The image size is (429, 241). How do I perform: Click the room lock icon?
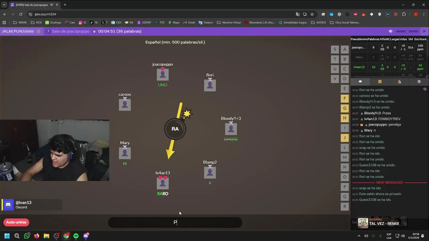click(x=39, y=31)
